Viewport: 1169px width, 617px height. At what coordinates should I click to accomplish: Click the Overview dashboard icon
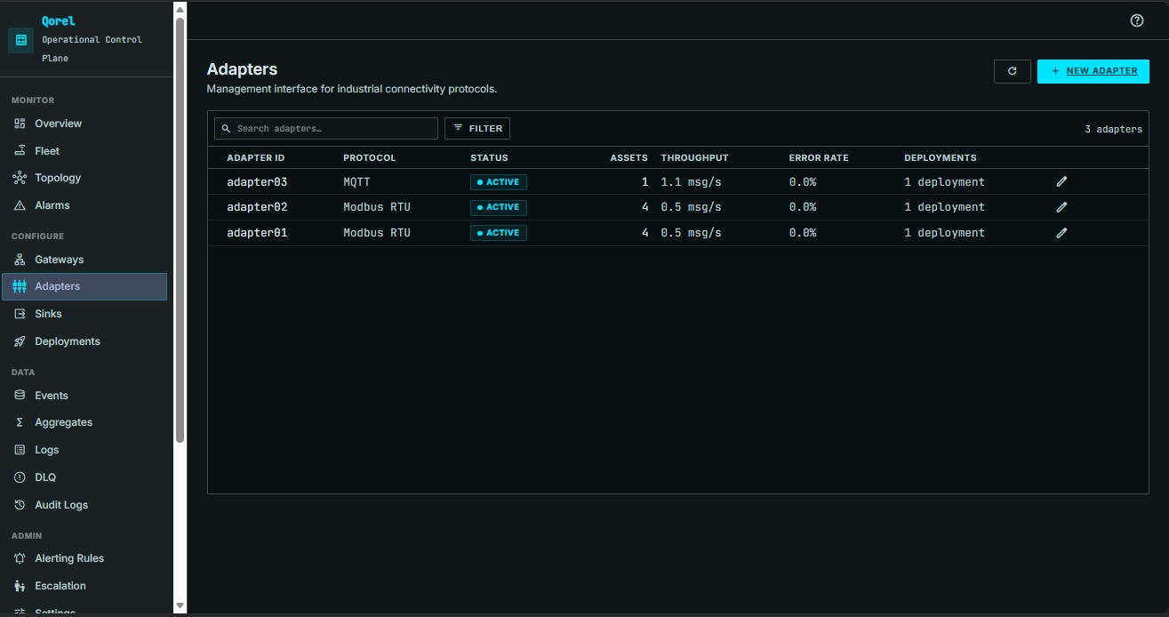click(x=20, y=124)
